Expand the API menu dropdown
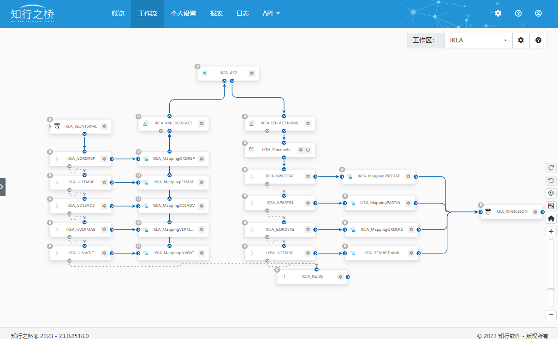 271,14
